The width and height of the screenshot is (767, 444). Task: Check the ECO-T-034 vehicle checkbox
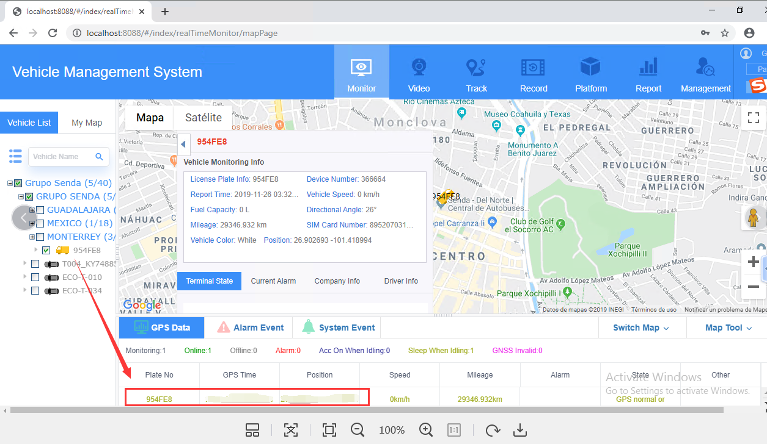35,290
